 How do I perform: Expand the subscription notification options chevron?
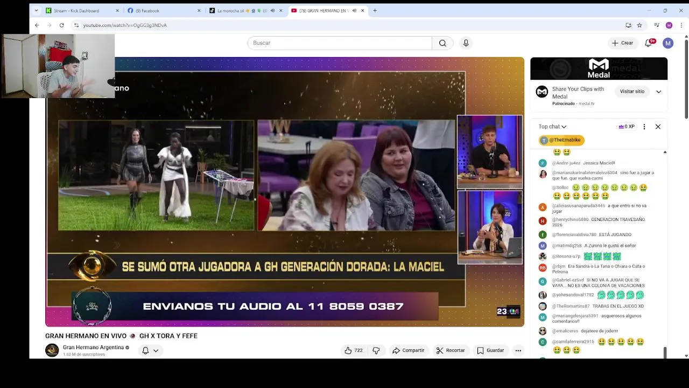click(x=156, y=350)
